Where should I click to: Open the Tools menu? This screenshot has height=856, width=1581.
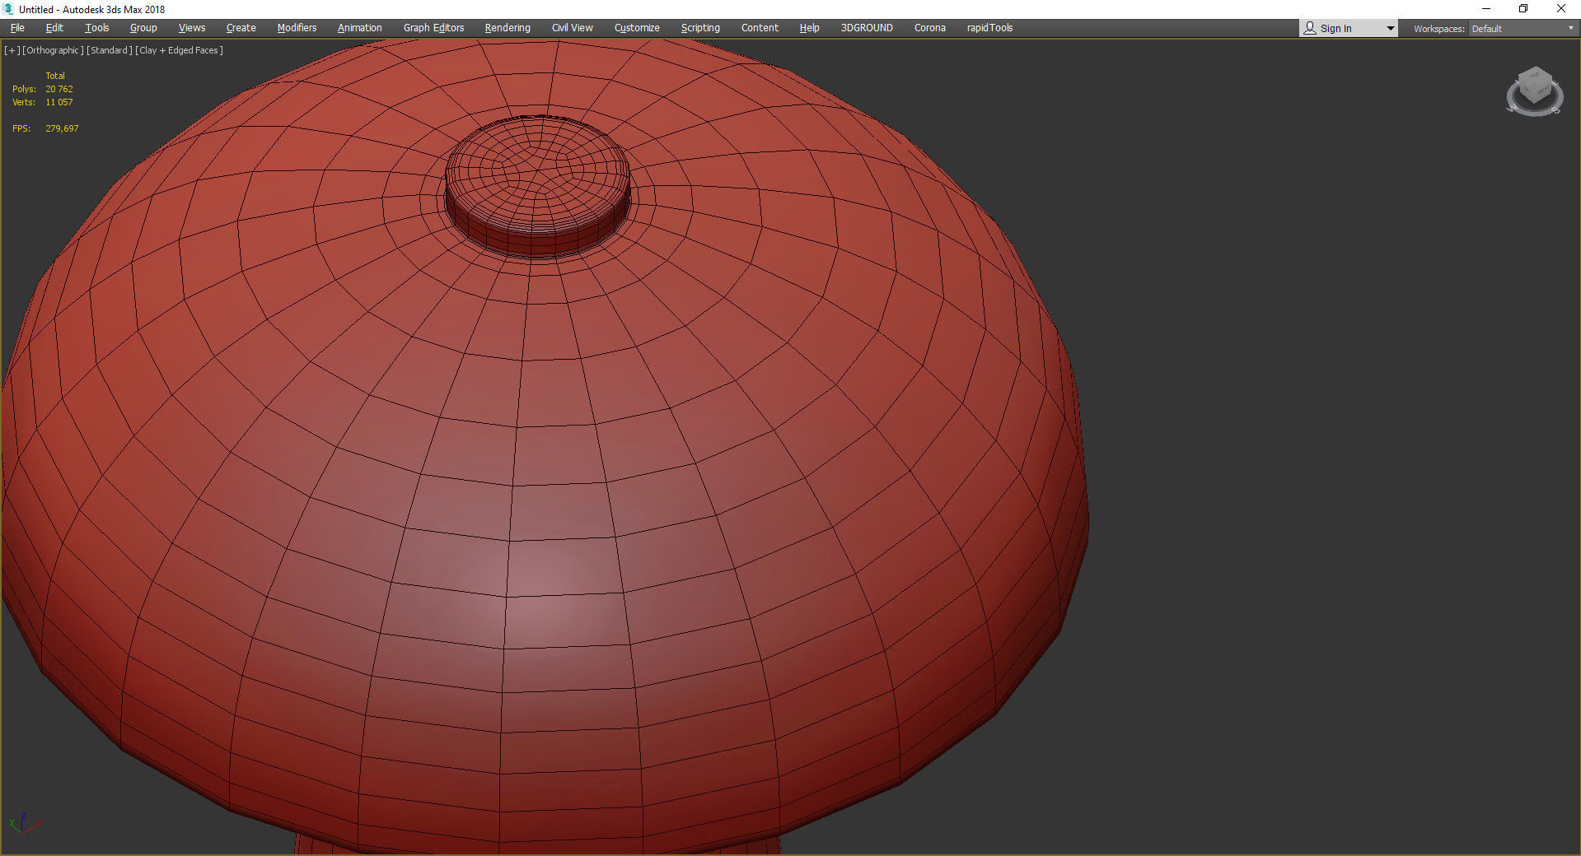96,28
